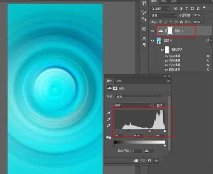Click the midtone slider under histogram
This screenshot has width=213, height=174.
tap(149, 131)
